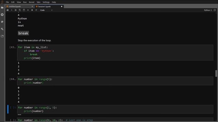Open the wrench tools sidebar panel
The image size is (218, 122).
(x=2, y=29)
